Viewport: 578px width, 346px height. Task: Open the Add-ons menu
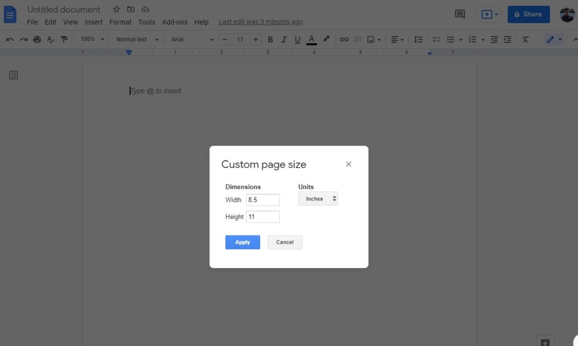point(175,22)
